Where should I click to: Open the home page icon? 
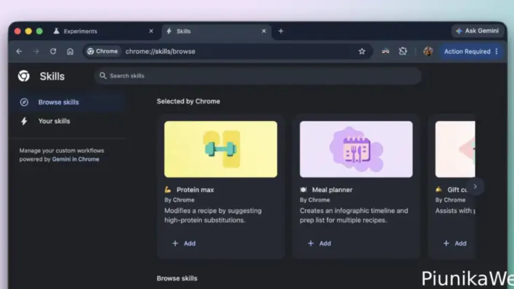coord(70,51)
